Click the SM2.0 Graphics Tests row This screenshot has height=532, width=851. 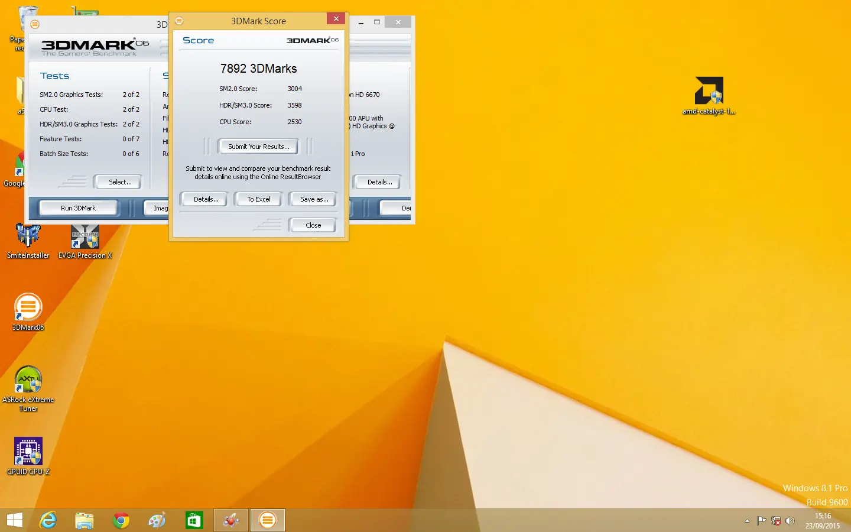[89, 95]
